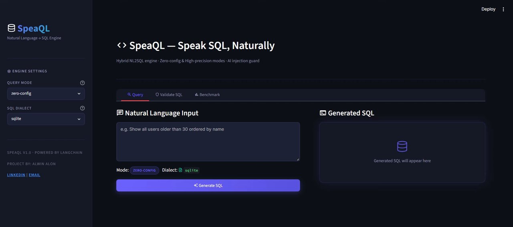Open the Email link
Image resolution: width=513 pixels, height=227 pixels.
click(34, 175)
